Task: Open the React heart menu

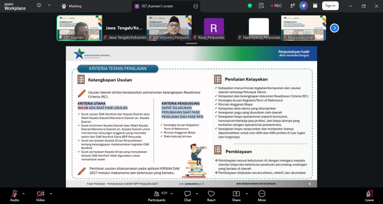Action: 211,196
